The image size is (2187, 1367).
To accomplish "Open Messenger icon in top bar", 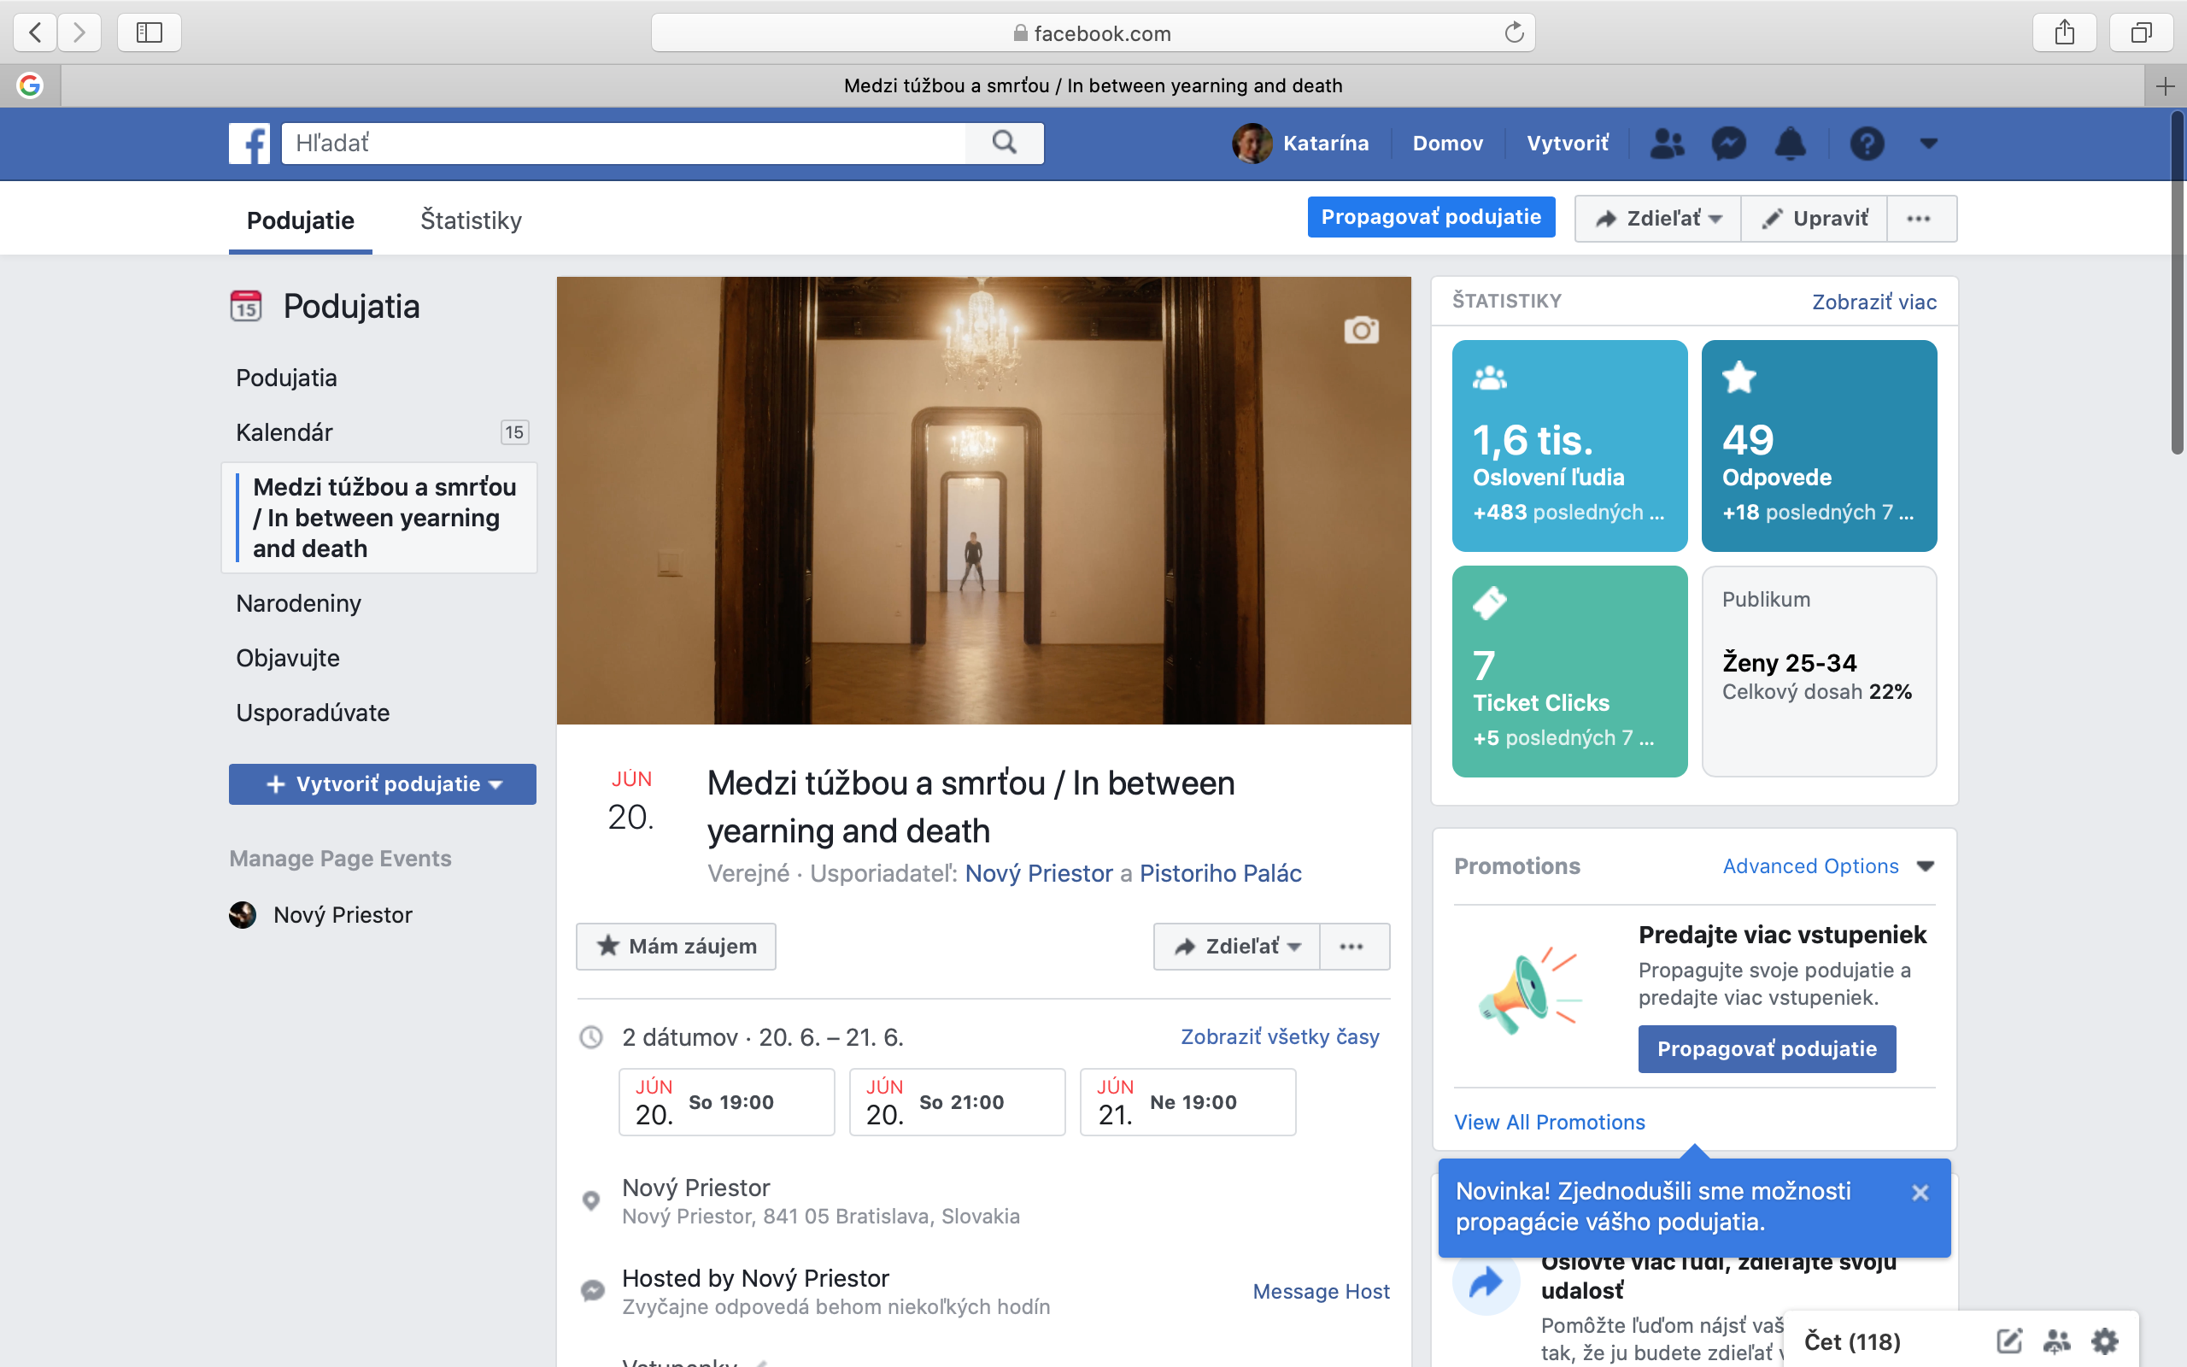I will pyautogui.click(x=1728, y=143).
